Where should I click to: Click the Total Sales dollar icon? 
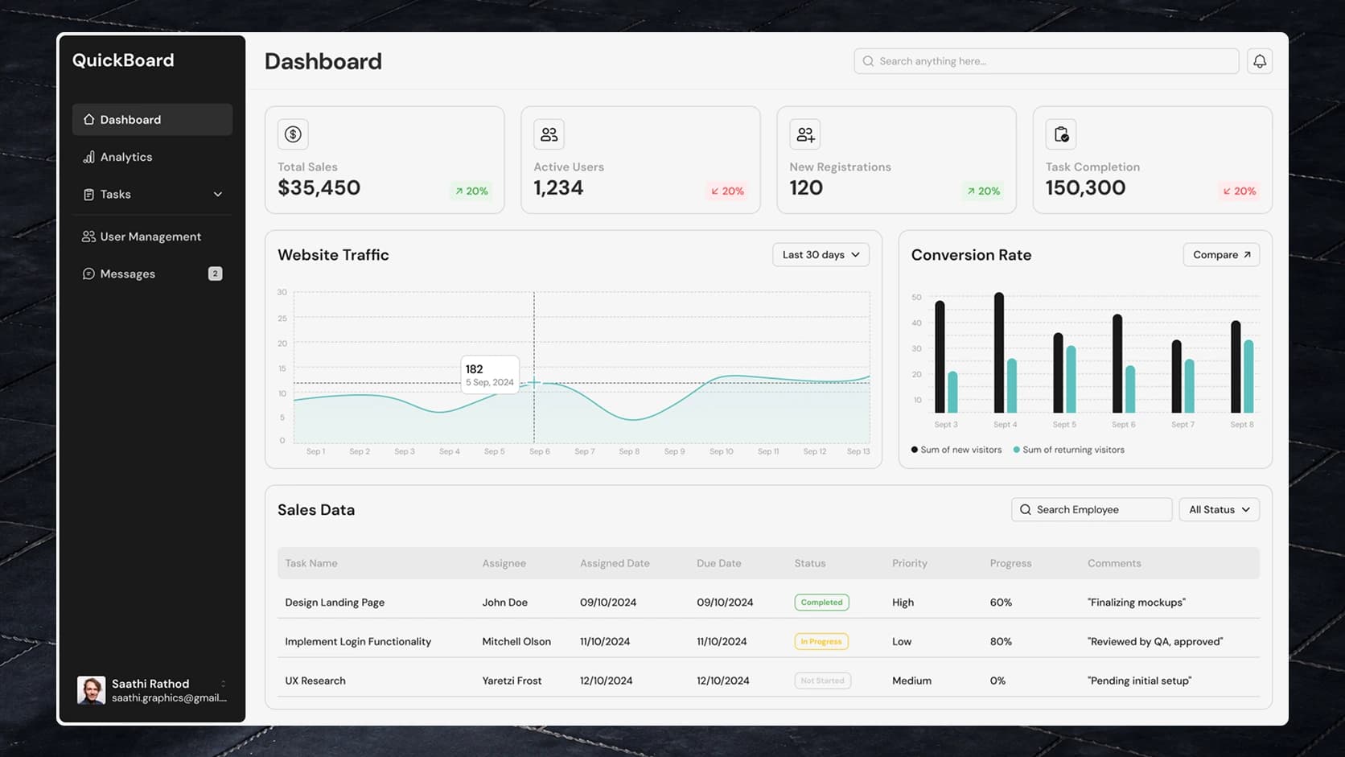click(x=293, y=134)
